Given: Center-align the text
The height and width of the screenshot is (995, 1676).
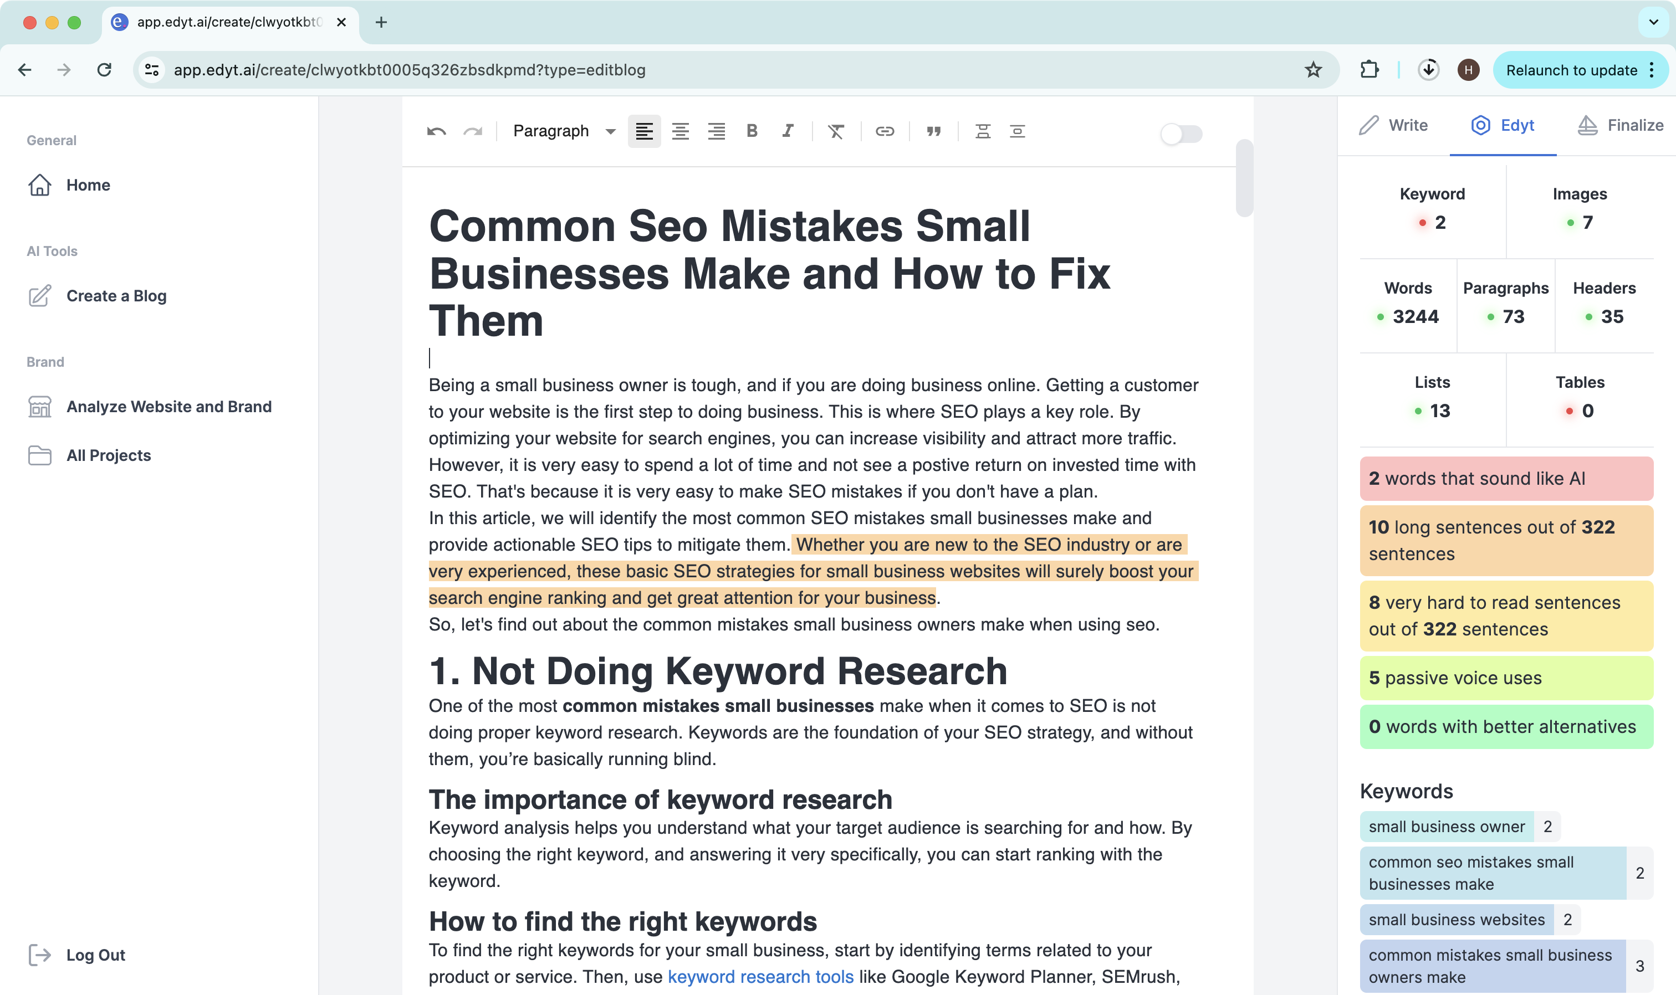Looking at the screenshot, I should point(680,131).
